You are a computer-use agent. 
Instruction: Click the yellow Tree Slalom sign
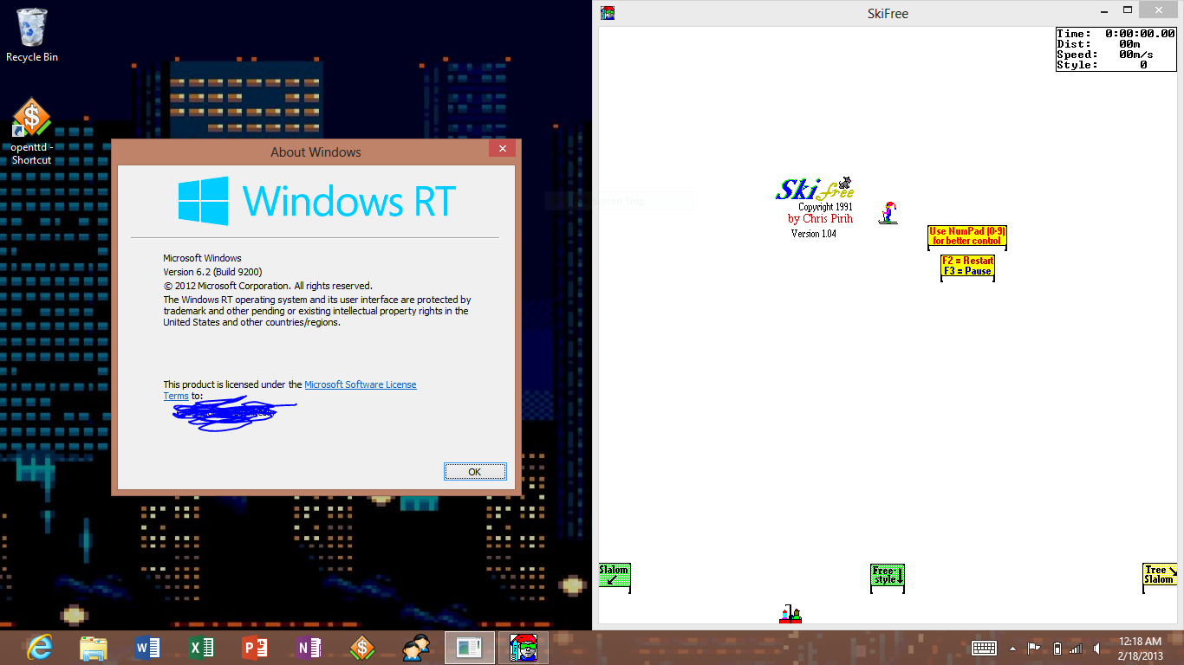pos(1160,577)
